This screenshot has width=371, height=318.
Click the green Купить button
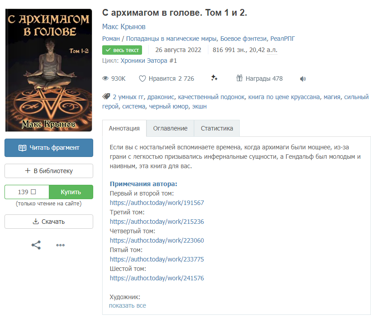pyautogui.click(x=71, y=192)
